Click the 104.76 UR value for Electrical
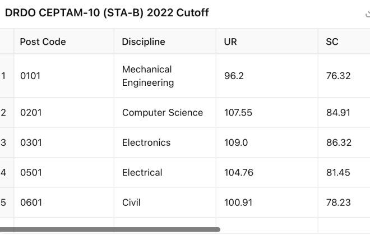The height and width of the screenshot is (235, 370). pos(239,173)
